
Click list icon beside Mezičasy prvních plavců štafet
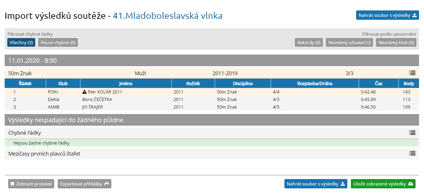click(412, 154)
